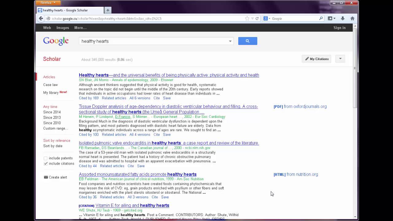
Task: Open the Healthy hearts universal benefits article
Action: pos(169,75)
